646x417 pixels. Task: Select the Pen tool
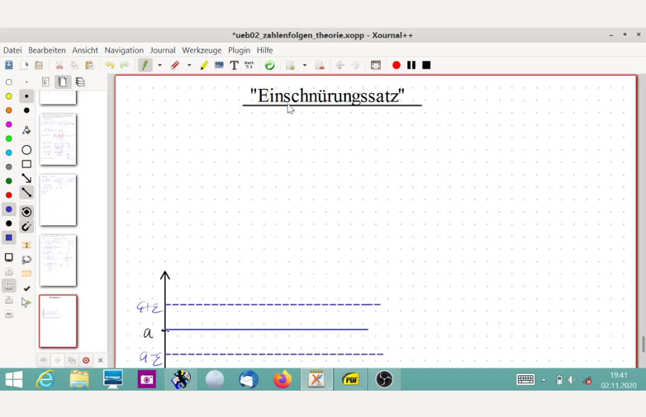coord(145,65)
